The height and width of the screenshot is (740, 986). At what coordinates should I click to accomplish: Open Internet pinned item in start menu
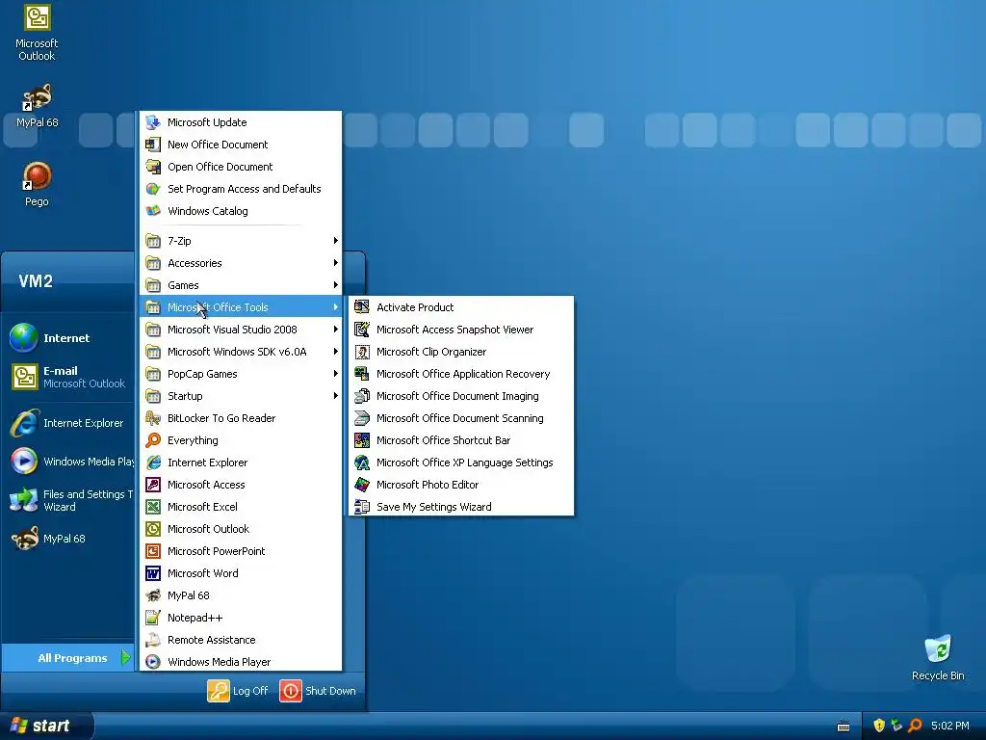click(x=68, y=338)
